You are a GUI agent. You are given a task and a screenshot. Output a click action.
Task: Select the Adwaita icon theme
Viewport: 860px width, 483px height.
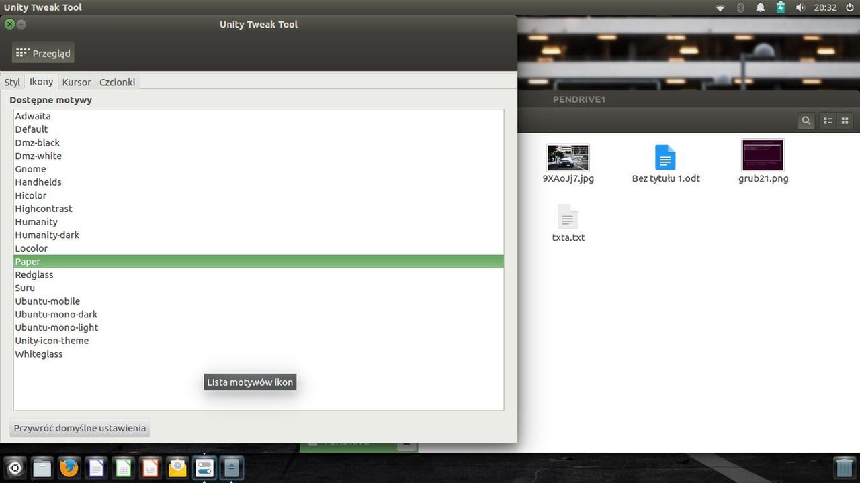(259, 116)
